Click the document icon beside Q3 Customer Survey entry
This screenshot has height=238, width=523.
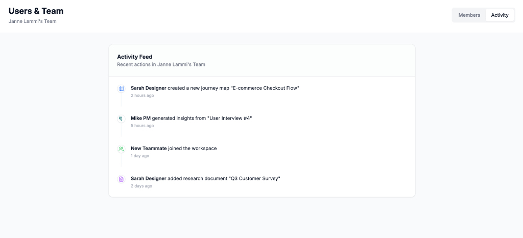[121, 179]
